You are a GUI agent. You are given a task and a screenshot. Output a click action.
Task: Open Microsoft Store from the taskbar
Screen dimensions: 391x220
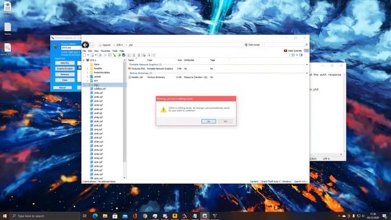[115, 216]
